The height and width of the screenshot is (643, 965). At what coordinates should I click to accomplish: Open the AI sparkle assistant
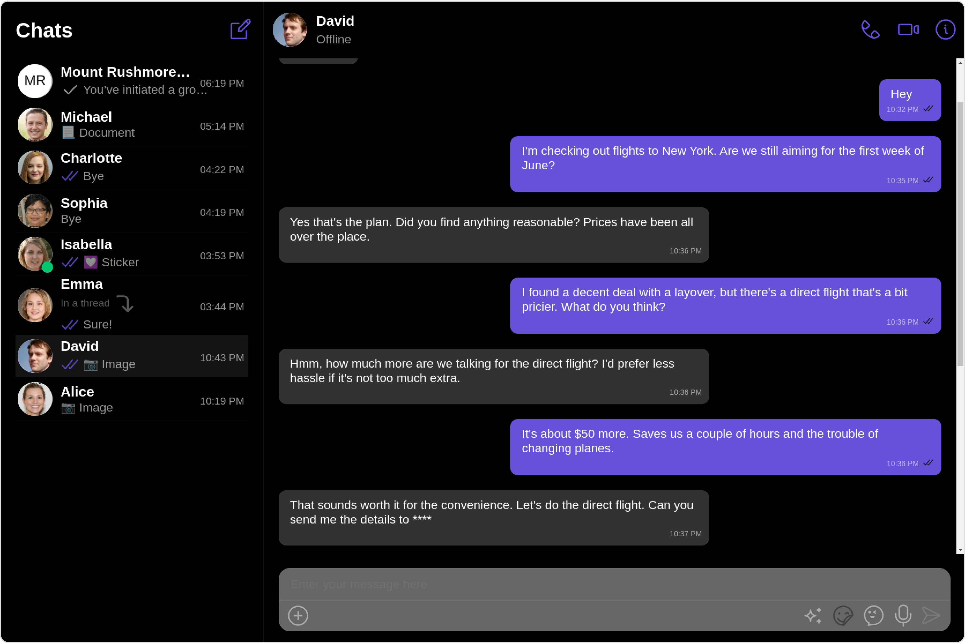click(813, 615)
